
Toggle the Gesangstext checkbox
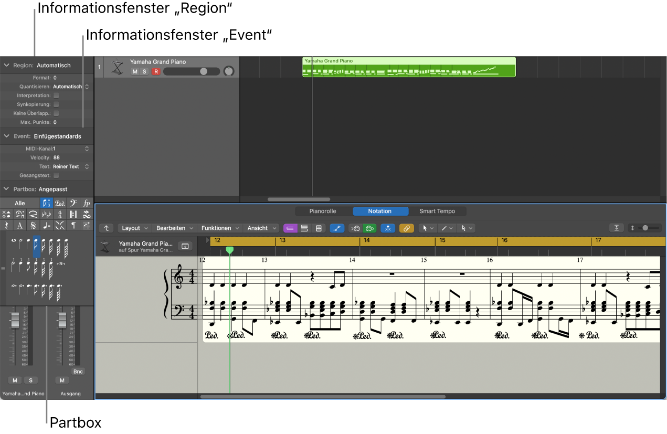pyautogui.click(x=56, y=175)
